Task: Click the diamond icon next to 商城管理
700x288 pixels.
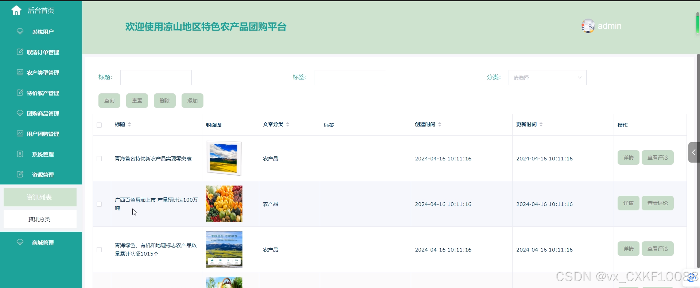Action: tap(20, 242)
